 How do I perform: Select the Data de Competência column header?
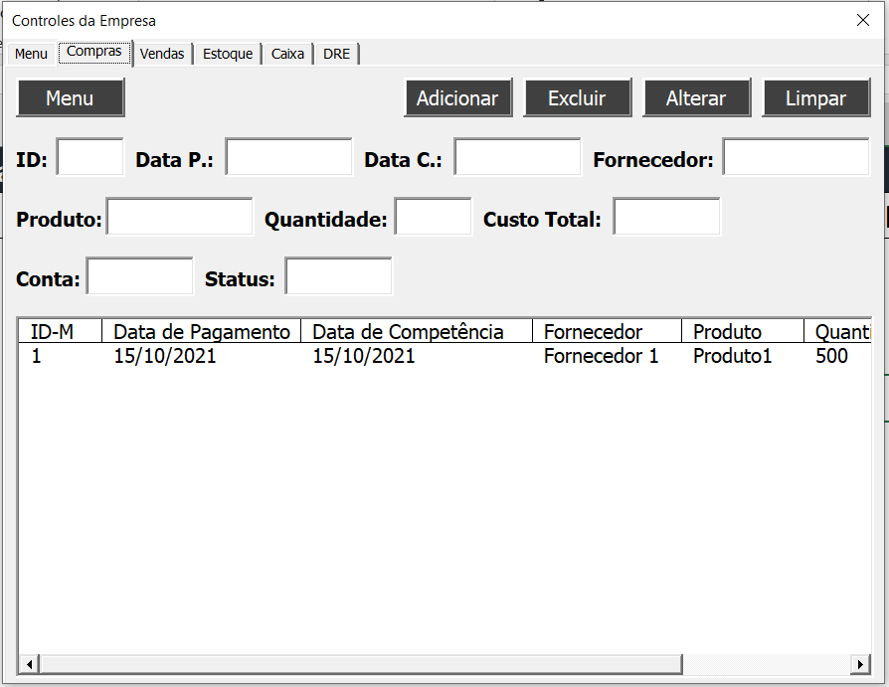(x=417, y=332)
